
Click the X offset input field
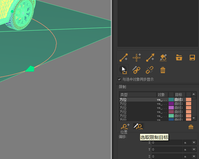pos(167,142)
